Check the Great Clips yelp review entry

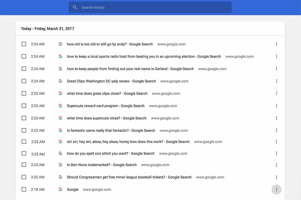tap(24, 81)
